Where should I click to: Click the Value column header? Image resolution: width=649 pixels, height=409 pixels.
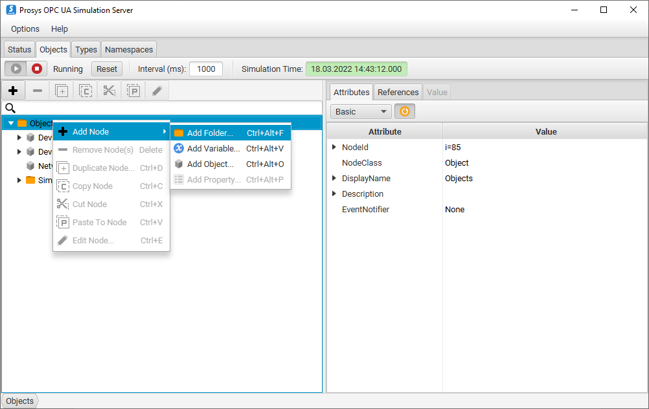545,131
